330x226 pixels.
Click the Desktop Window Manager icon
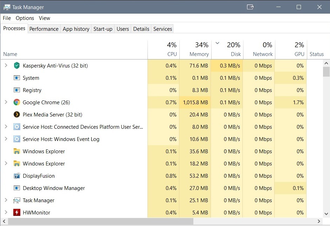pyautogui.click(x=16, y=188)
